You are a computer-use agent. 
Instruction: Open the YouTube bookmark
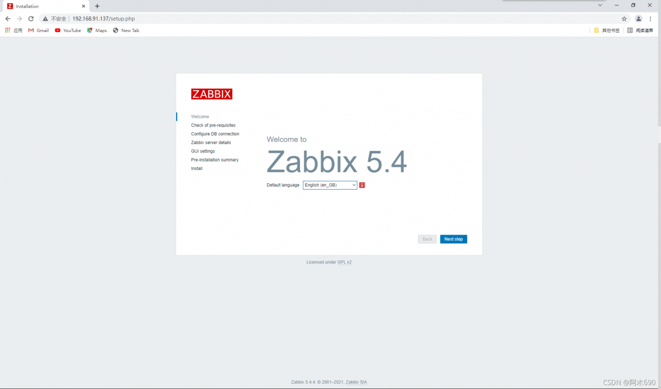pyautogui.click(x=68, y=30)
